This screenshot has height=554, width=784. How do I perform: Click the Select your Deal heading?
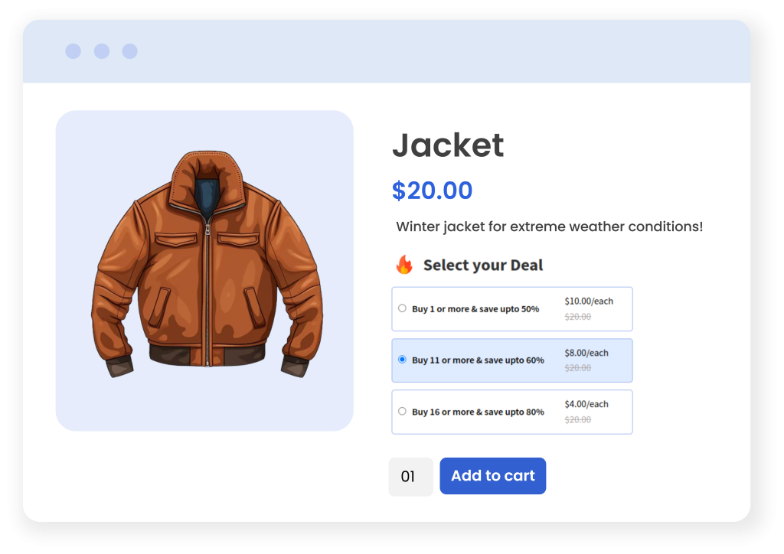pos(483,266)
